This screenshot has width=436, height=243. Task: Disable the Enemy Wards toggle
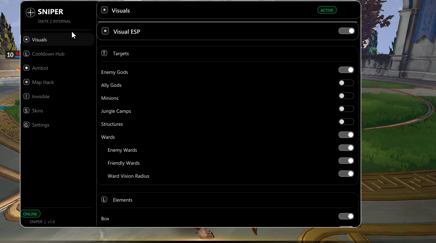pyautogui.click(x=346, y=148)
